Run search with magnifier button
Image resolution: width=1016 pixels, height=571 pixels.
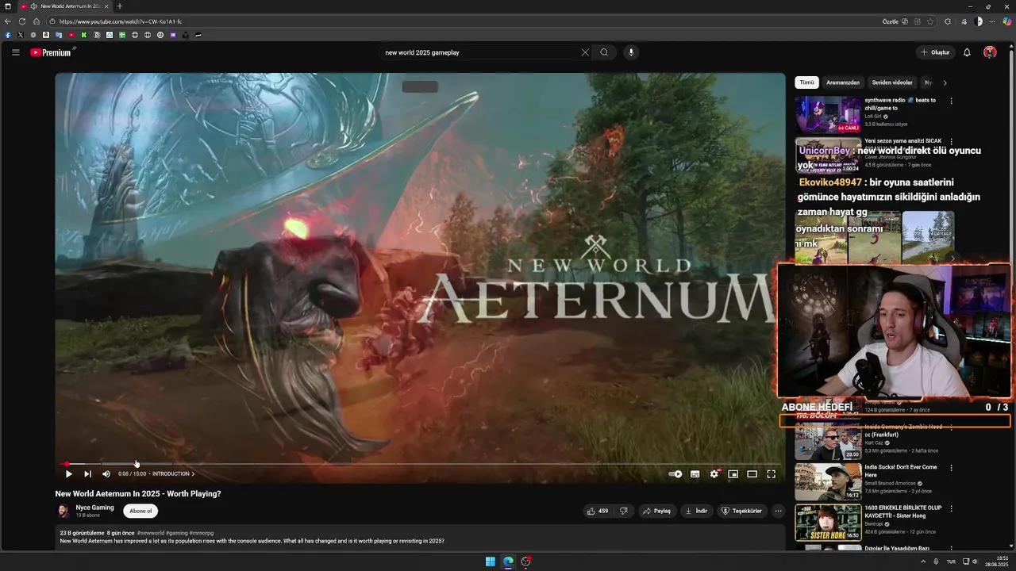pos(604,52)
